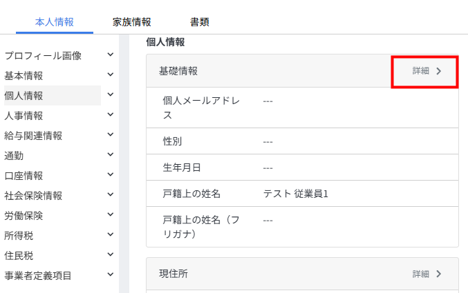Image resolution: width=468 pixels, height=293 pixels.
Task: Expand the 社会保険情報 chevron arrow
Action: (x=110, y=194)
